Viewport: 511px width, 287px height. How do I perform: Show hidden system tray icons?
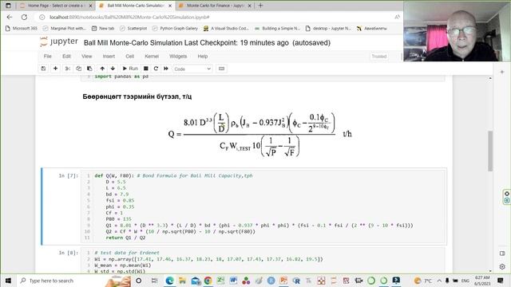pyautogui.click(x=439, y=281)
